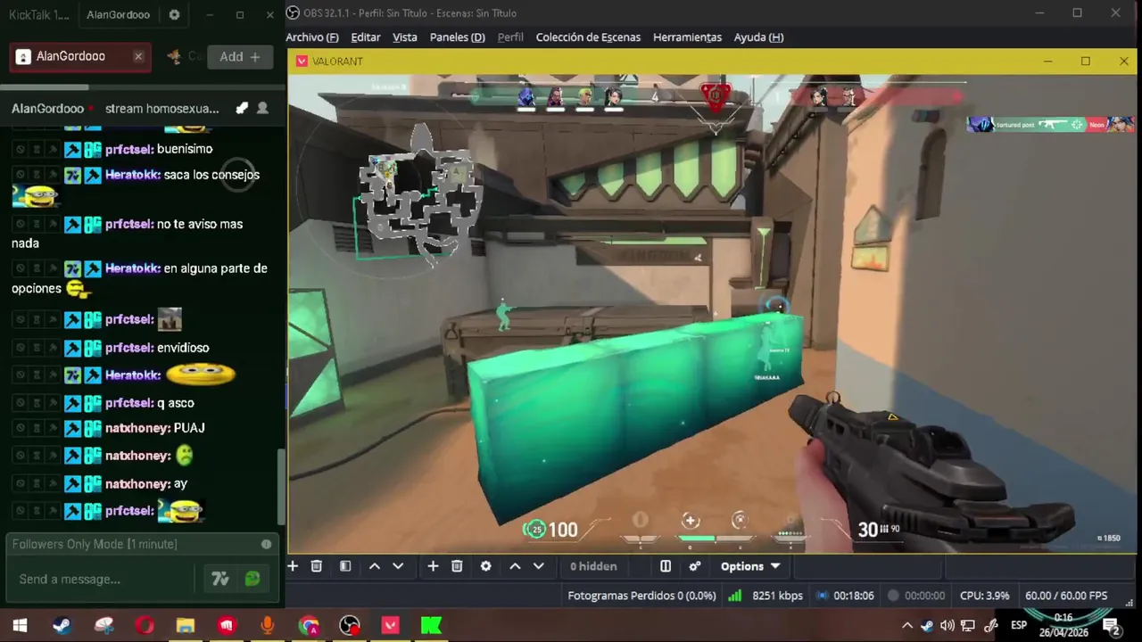The height and width of the screenshot is (642, 1142).
Task: Move source up with second up arrow
Action: [515, 566]
